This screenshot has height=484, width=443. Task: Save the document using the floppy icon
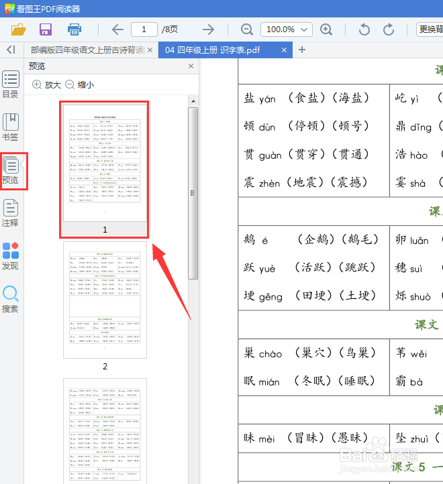pos(46,29)
